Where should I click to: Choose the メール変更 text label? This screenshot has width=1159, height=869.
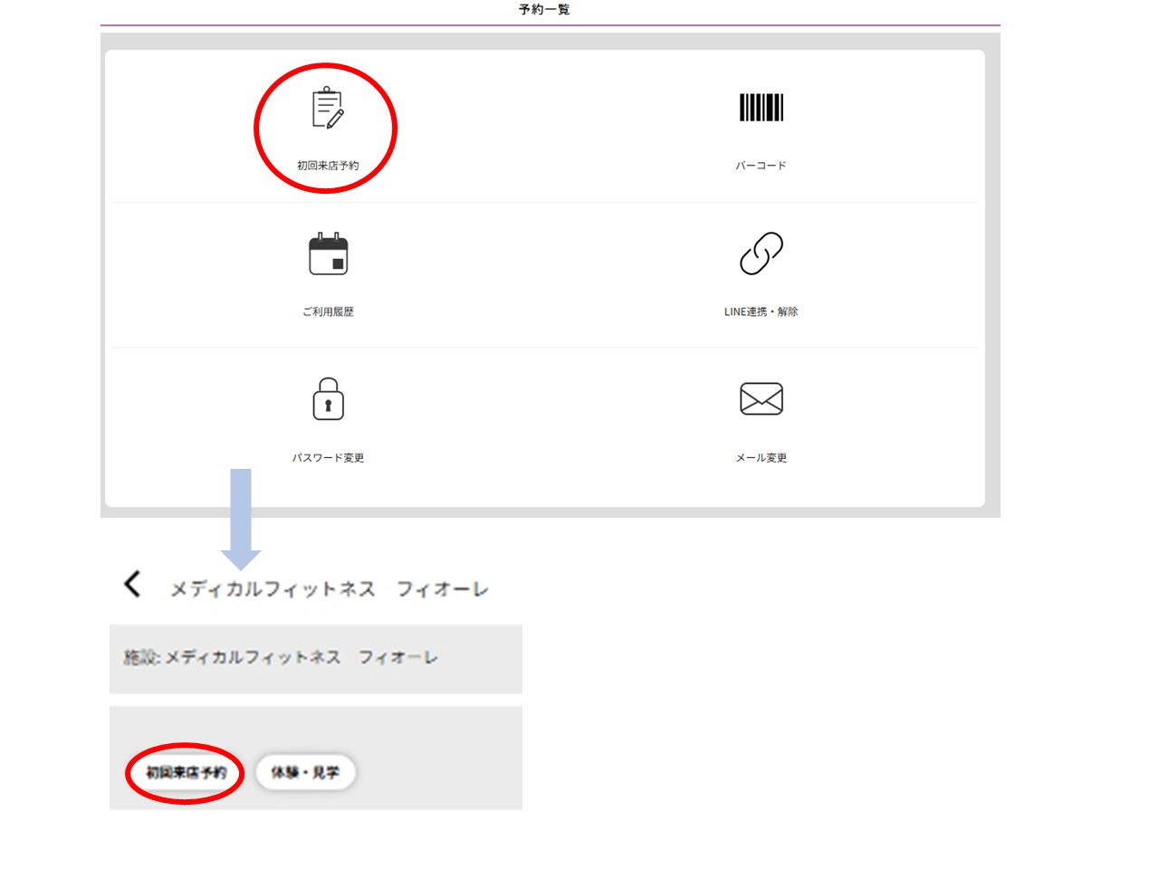tap(761, 458)
